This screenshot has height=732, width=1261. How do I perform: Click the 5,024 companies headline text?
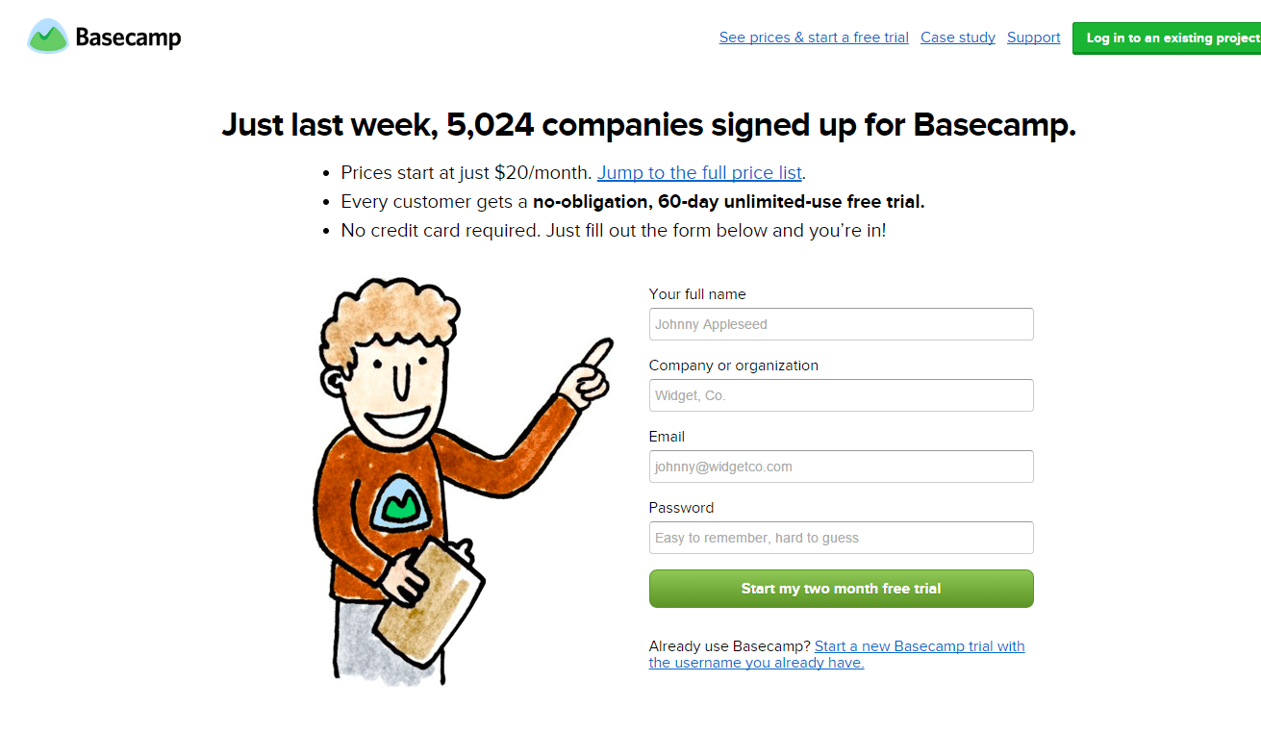pyautogui.click(x=648, y=125)
